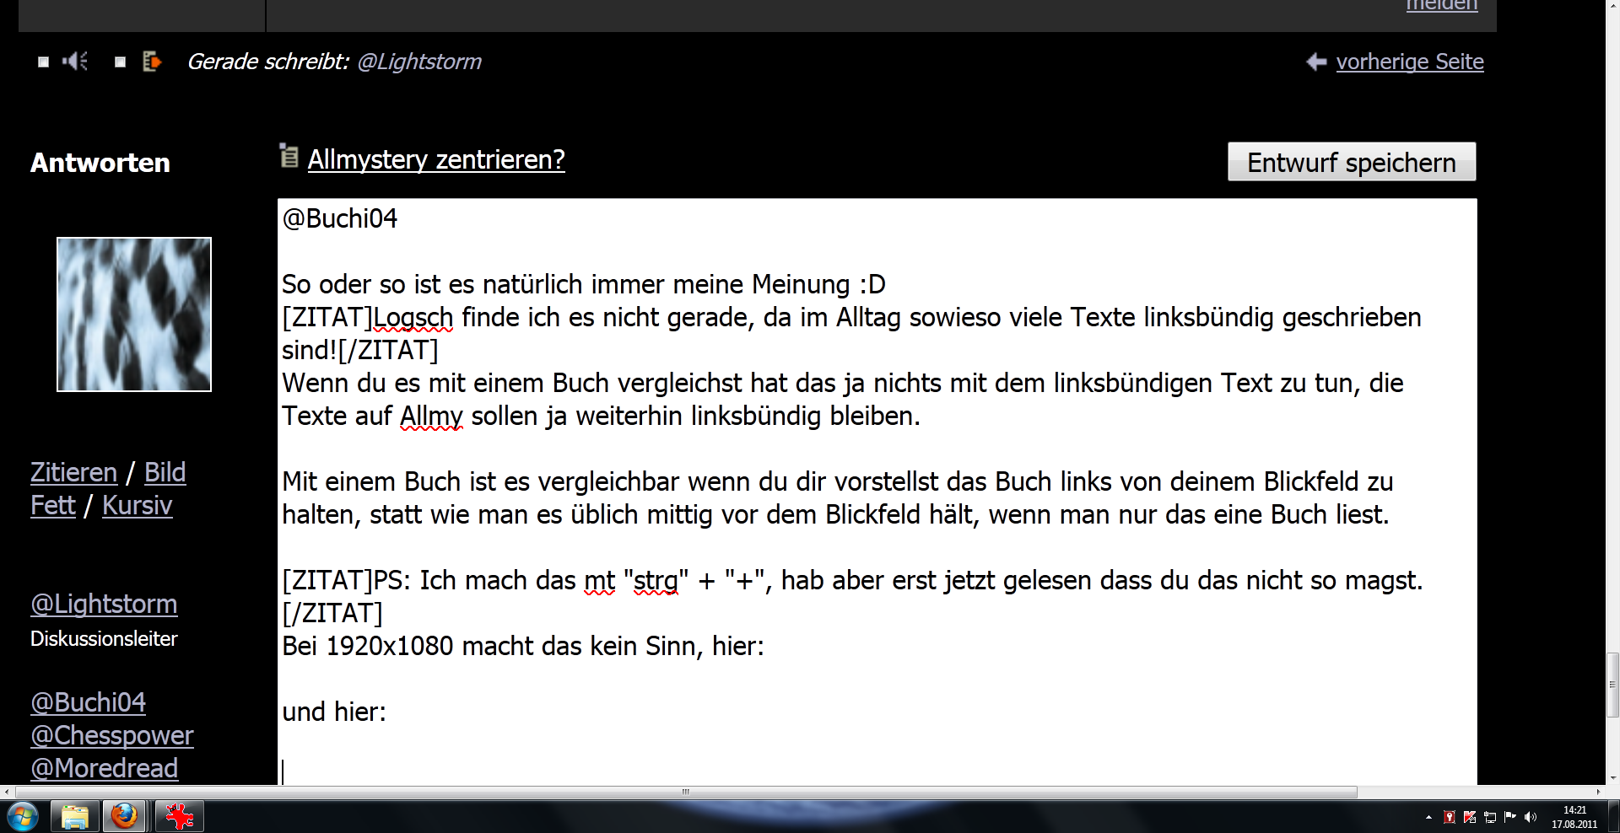The width and height of the screenshot is (1620, 833).
Task: Click the Bild link
Action: 165,472
